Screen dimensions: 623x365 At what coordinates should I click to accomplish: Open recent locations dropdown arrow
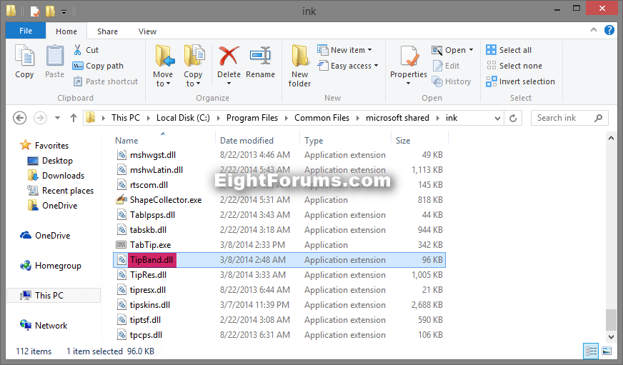58,118
